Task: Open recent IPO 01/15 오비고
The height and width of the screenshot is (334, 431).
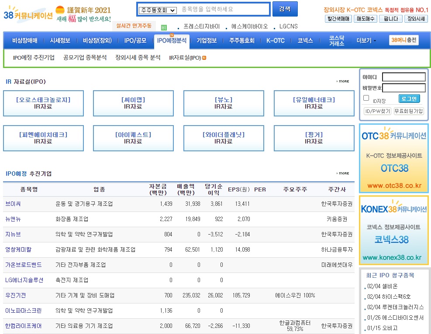Action: [383, 328]
